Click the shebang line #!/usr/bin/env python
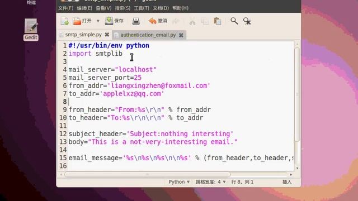This screenshot has height=201, width=358. coord(109,46)
